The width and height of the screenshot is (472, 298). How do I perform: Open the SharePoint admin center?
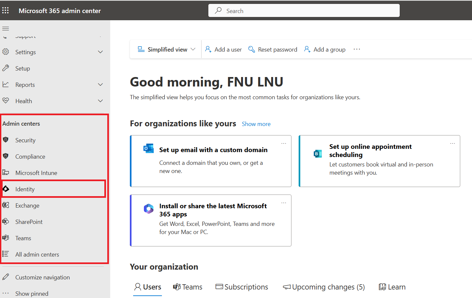[x=29, y=222]
